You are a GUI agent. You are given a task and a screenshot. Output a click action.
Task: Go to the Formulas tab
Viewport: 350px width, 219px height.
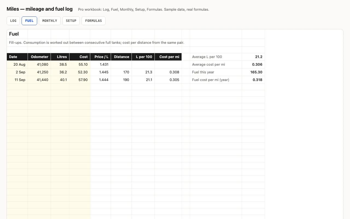(94, 21)
